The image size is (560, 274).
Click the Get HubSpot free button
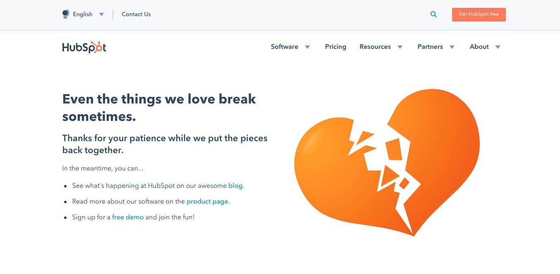(479, 14)
